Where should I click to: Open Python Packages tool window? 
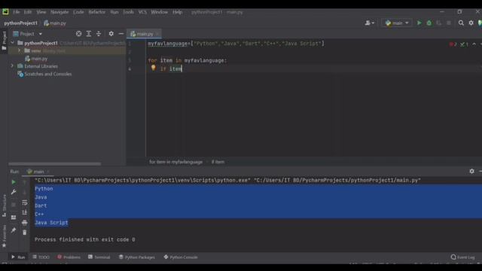click(x=137, y=257)
